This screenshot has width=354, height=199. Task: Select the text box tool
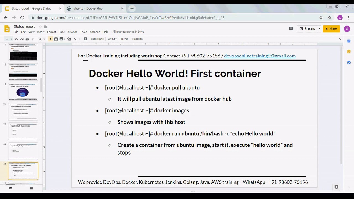point(56,39)
